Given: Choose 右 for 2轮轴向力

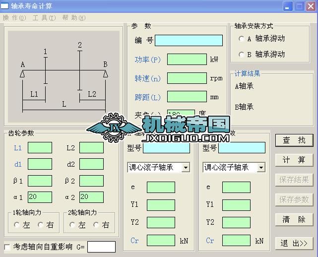Looking at the screenshot, I should click(101, 225).
